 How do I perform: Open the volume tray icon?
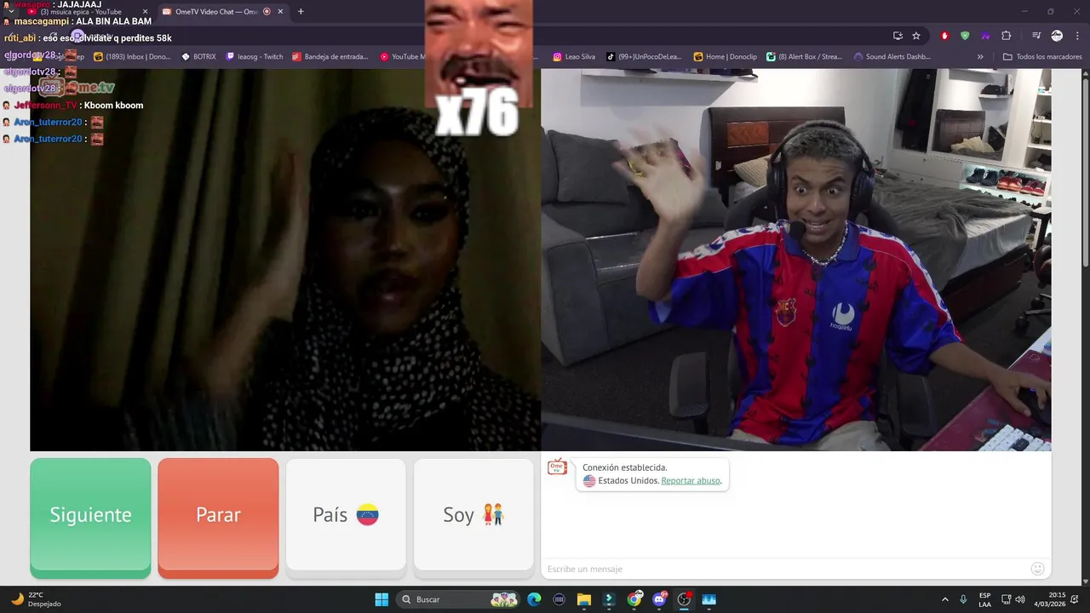[1020, 599]
